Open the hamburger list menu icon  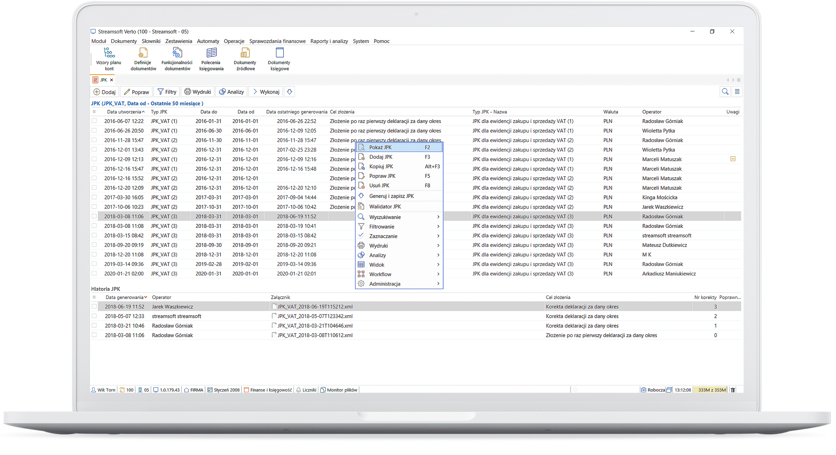(737, 91)
